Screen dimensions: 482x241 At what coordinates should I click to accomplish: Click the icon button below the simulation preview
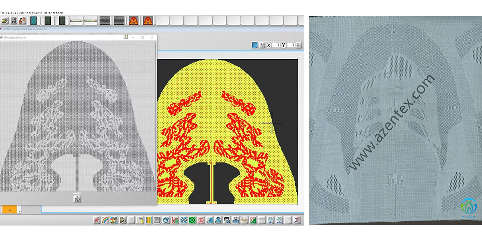[77, 199]
